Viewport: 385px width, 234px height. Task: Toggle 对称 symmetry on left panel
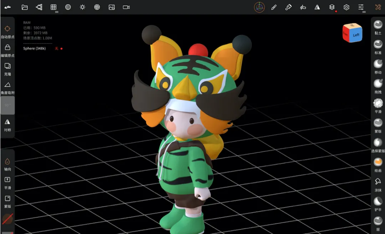7,125
